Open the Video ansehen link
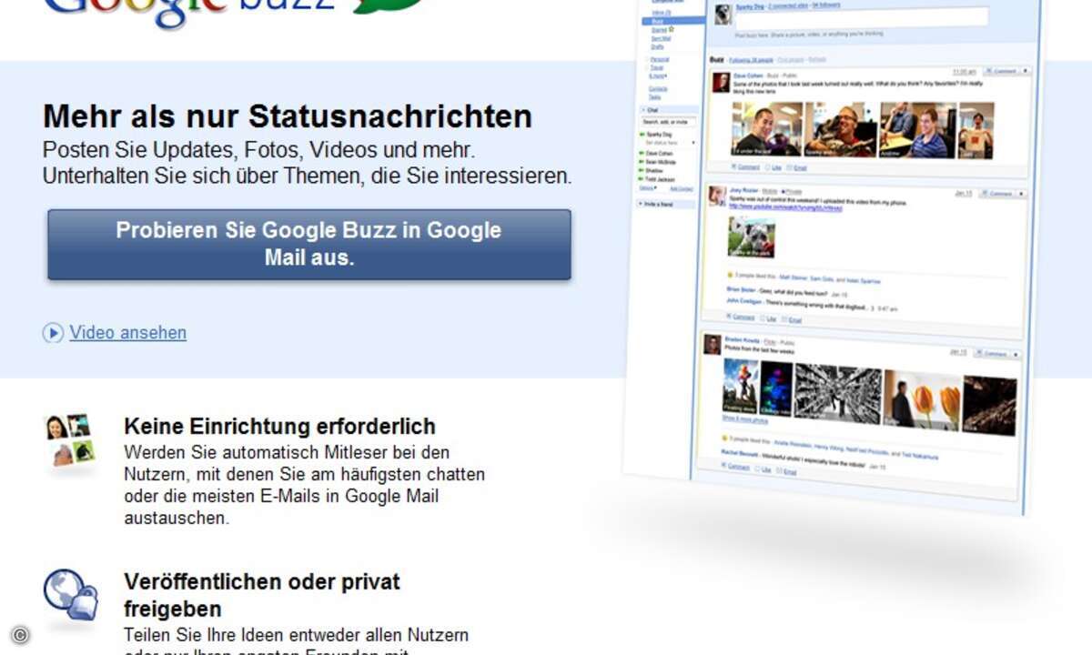 (x=128, y=333)
